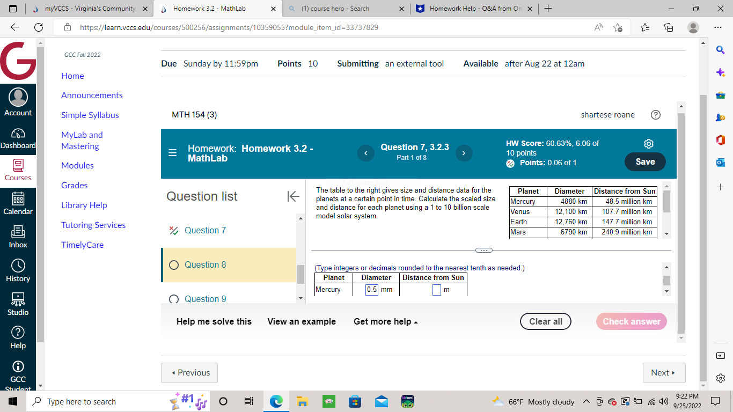This screenshot has width=733, height=412.
Task: Open the hamburger menu in the homework player
Action: pyautogui.click(x=172, y=153)
